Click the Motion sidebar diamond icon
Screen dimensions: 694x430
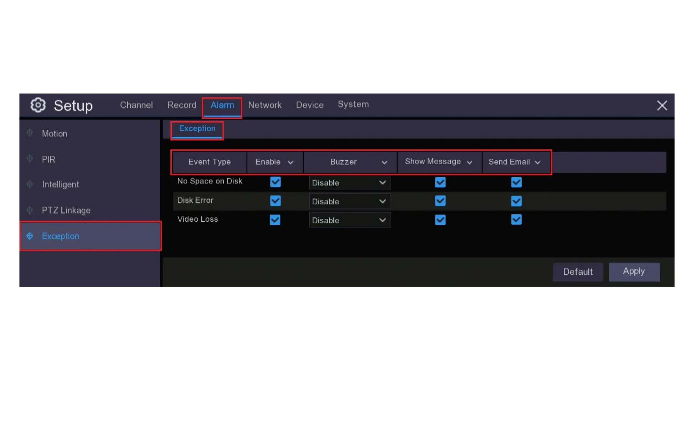[x=30, y=133]
